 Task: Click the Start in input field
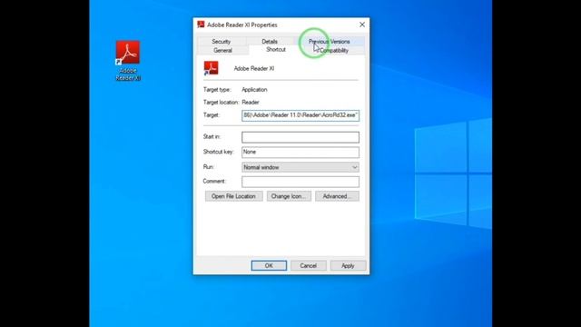click(300, 137)
